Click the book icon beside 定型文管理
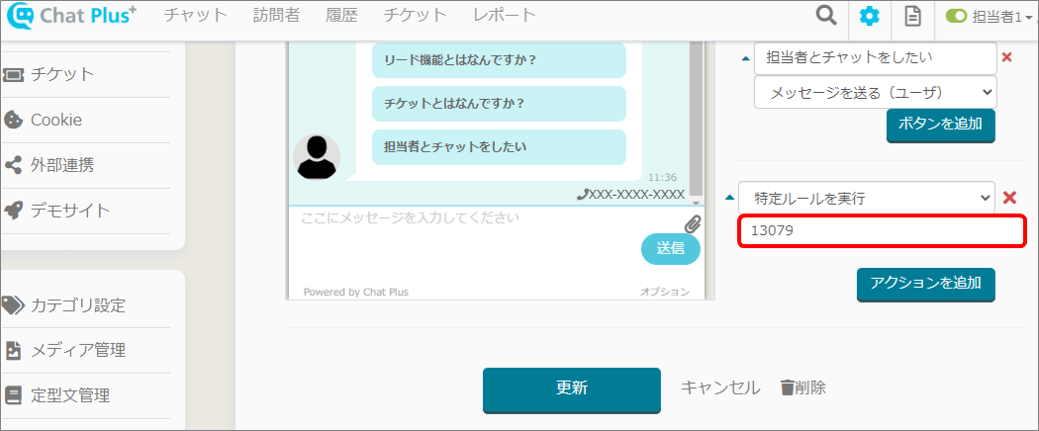The image size is (1039, 431). (x=13, y=396)
